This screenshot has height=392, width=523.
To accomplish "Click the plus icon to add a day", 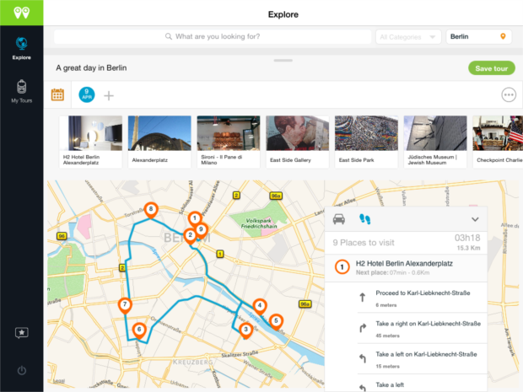I will coord(109,95).
